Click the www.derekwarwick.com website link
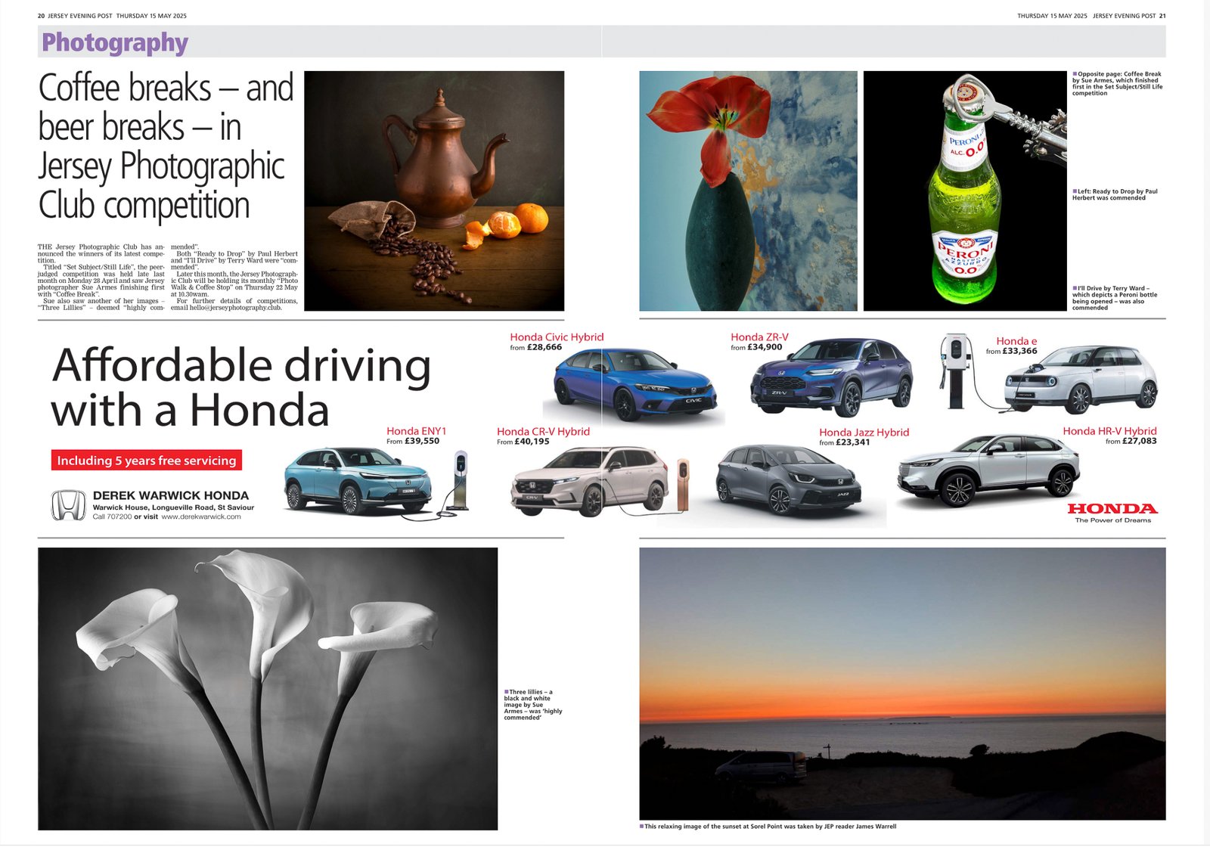This screenshot has height=847, width=1210. tap(201, 517)
